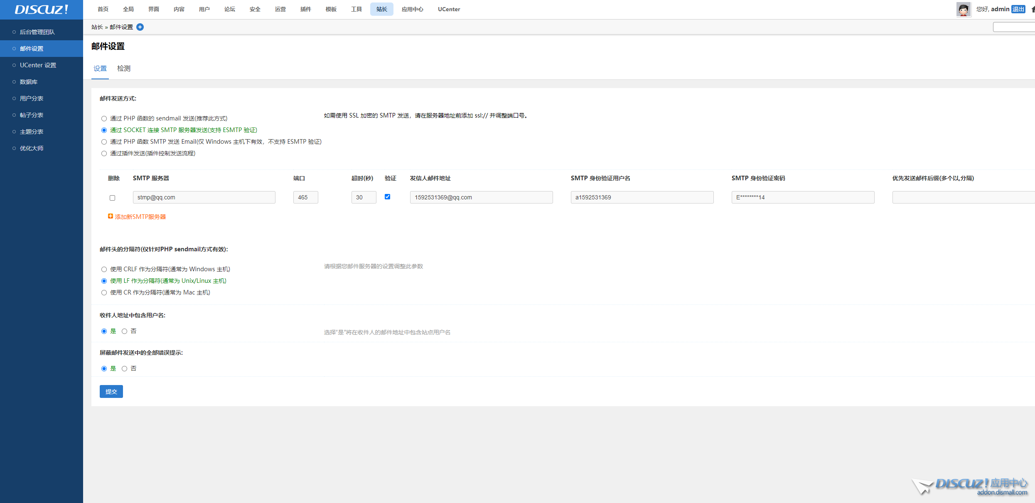The width and height of the screenshot is (1035, 503).
Task: Choose CRLF as mail header separator
Action: click(x=104, y=270)
